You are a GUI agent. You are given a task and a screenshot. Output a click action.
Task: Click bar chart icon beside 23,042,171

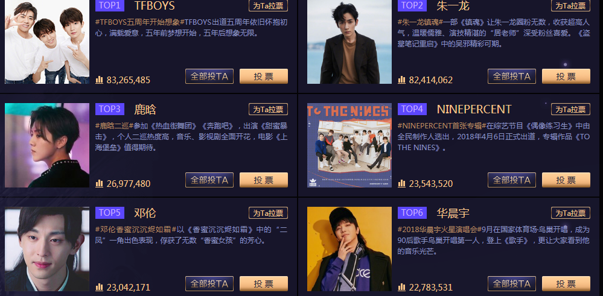[99, 287]
